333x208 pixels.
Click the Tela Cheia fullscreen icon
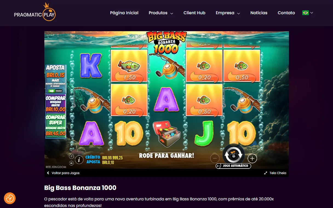[x=266, y=173]
